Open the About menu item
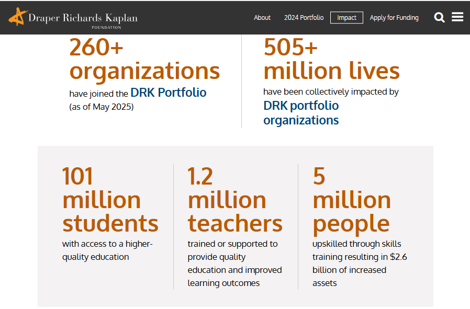This screenshot has width=470, height=309. tap(262, 18)
